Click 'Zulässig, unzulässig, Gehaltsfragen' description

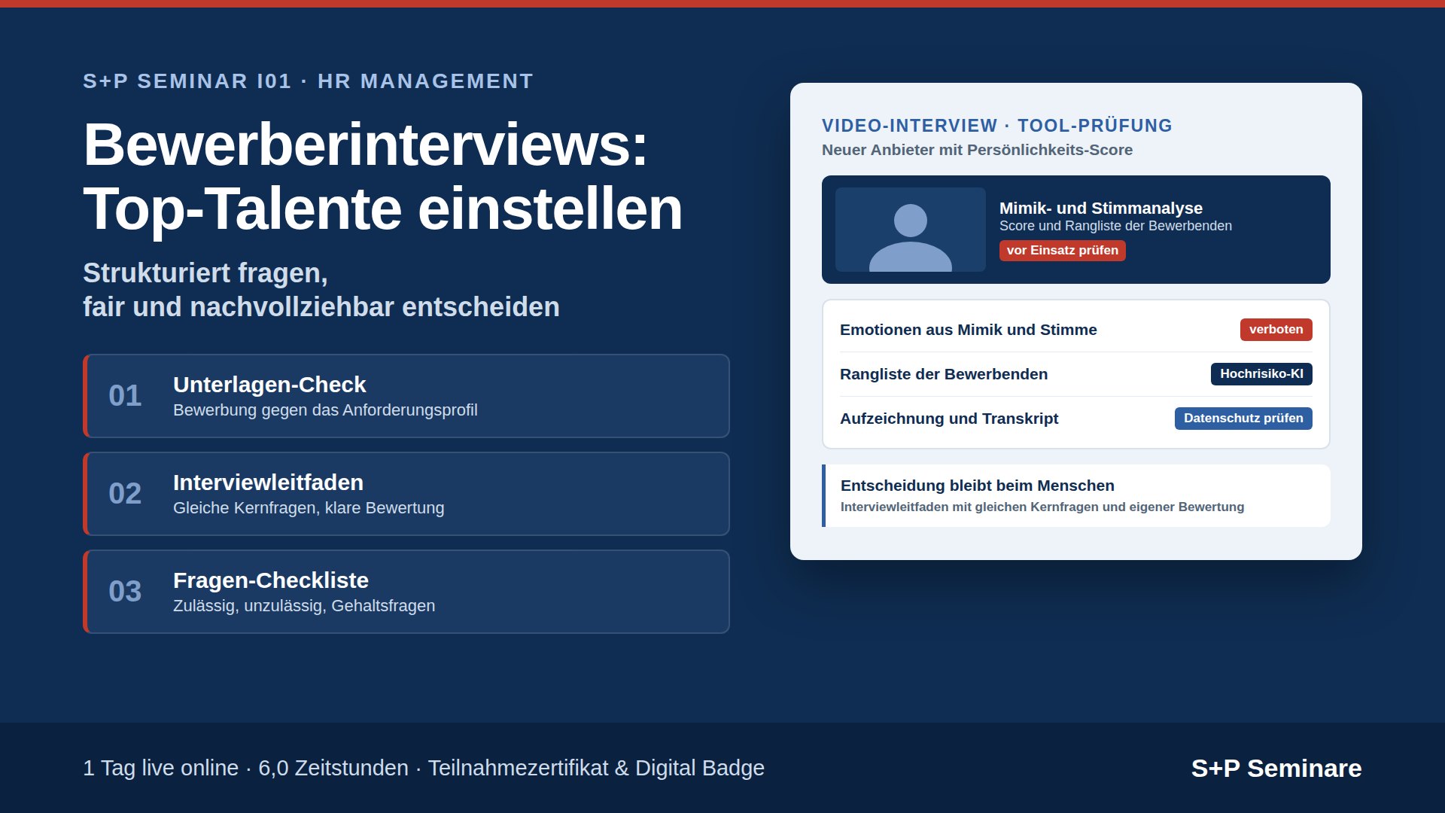304,606
